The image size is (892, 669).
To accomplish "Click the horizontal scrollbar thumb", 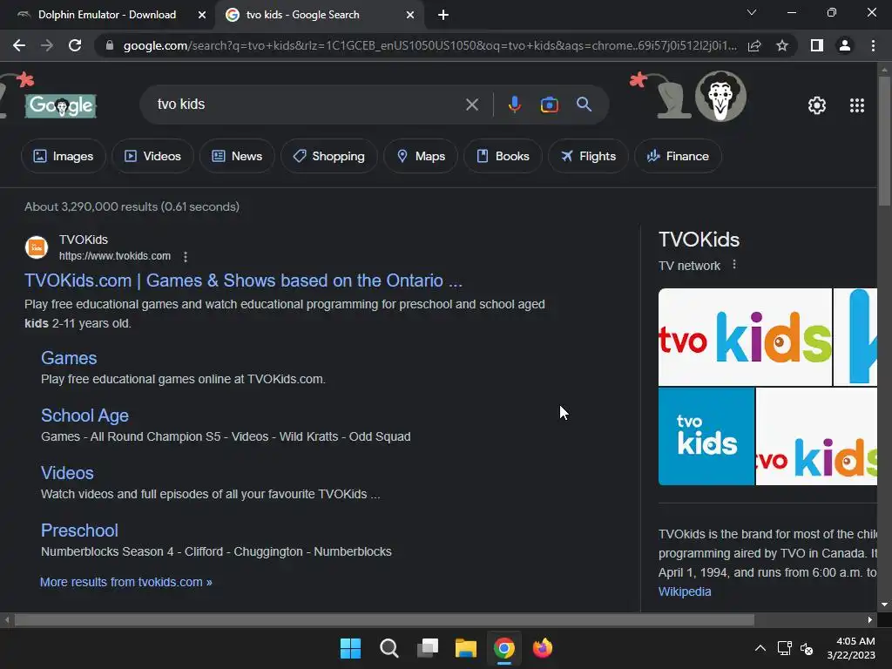I will tap(384, 620).
